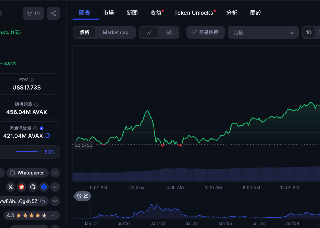Click the 交易檢視 trading view button
Viewport: 320px width, 228px height.
point(205,32)
